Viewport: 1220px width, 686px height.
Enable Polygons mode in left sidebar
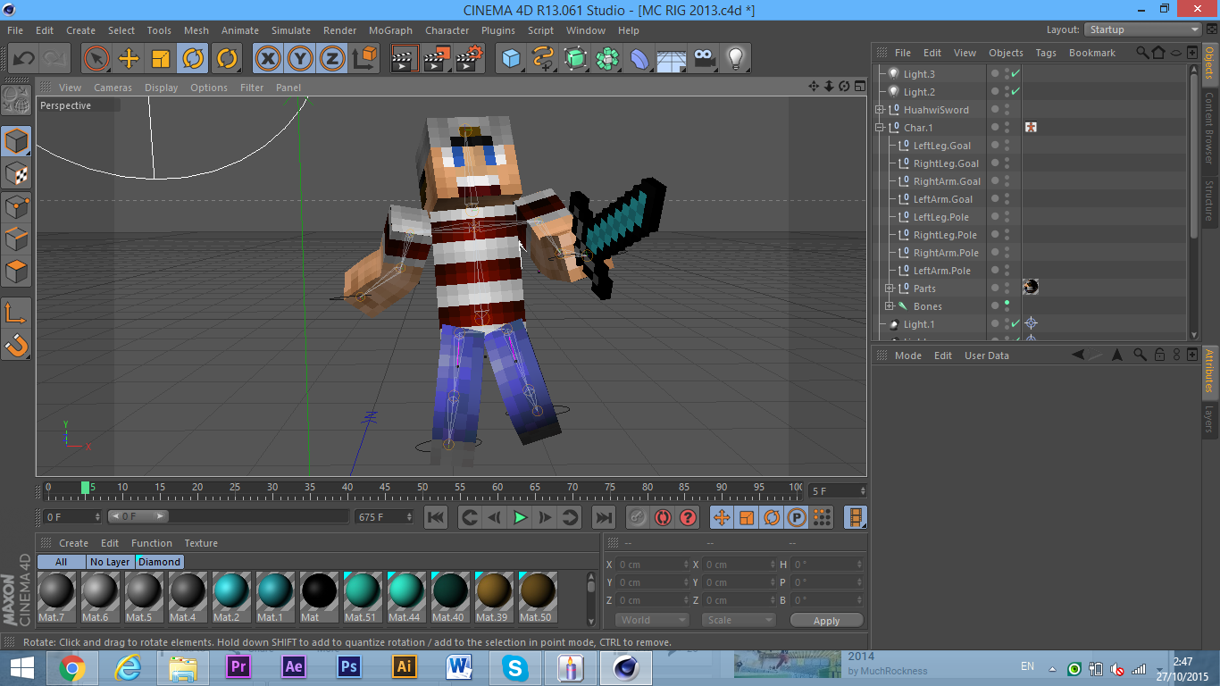(16, 271)
